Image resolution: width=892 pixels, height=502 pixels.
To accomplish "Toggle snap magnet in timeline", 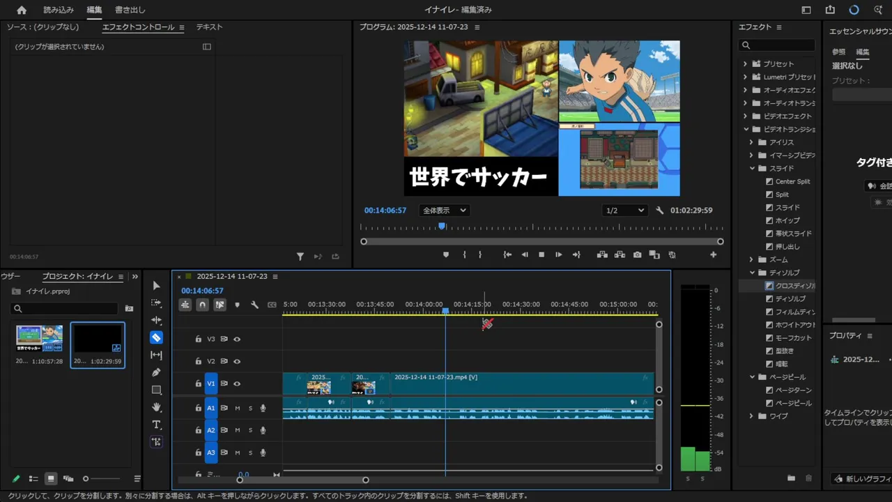I will (202, 305).
